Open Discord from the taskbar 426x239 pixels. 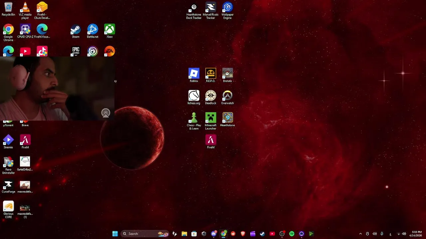point(214,234)
